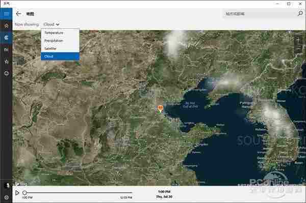Viewport: 306px width, 203px height.
Task: Open the Places favorites sidebar icon
Action: [x=6, y=62]
